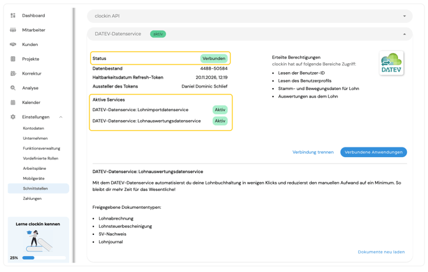Viewport: 428px width, 272px height.
Task: Click the Dashboard icon in sidebar
Action: click(13, 15)
